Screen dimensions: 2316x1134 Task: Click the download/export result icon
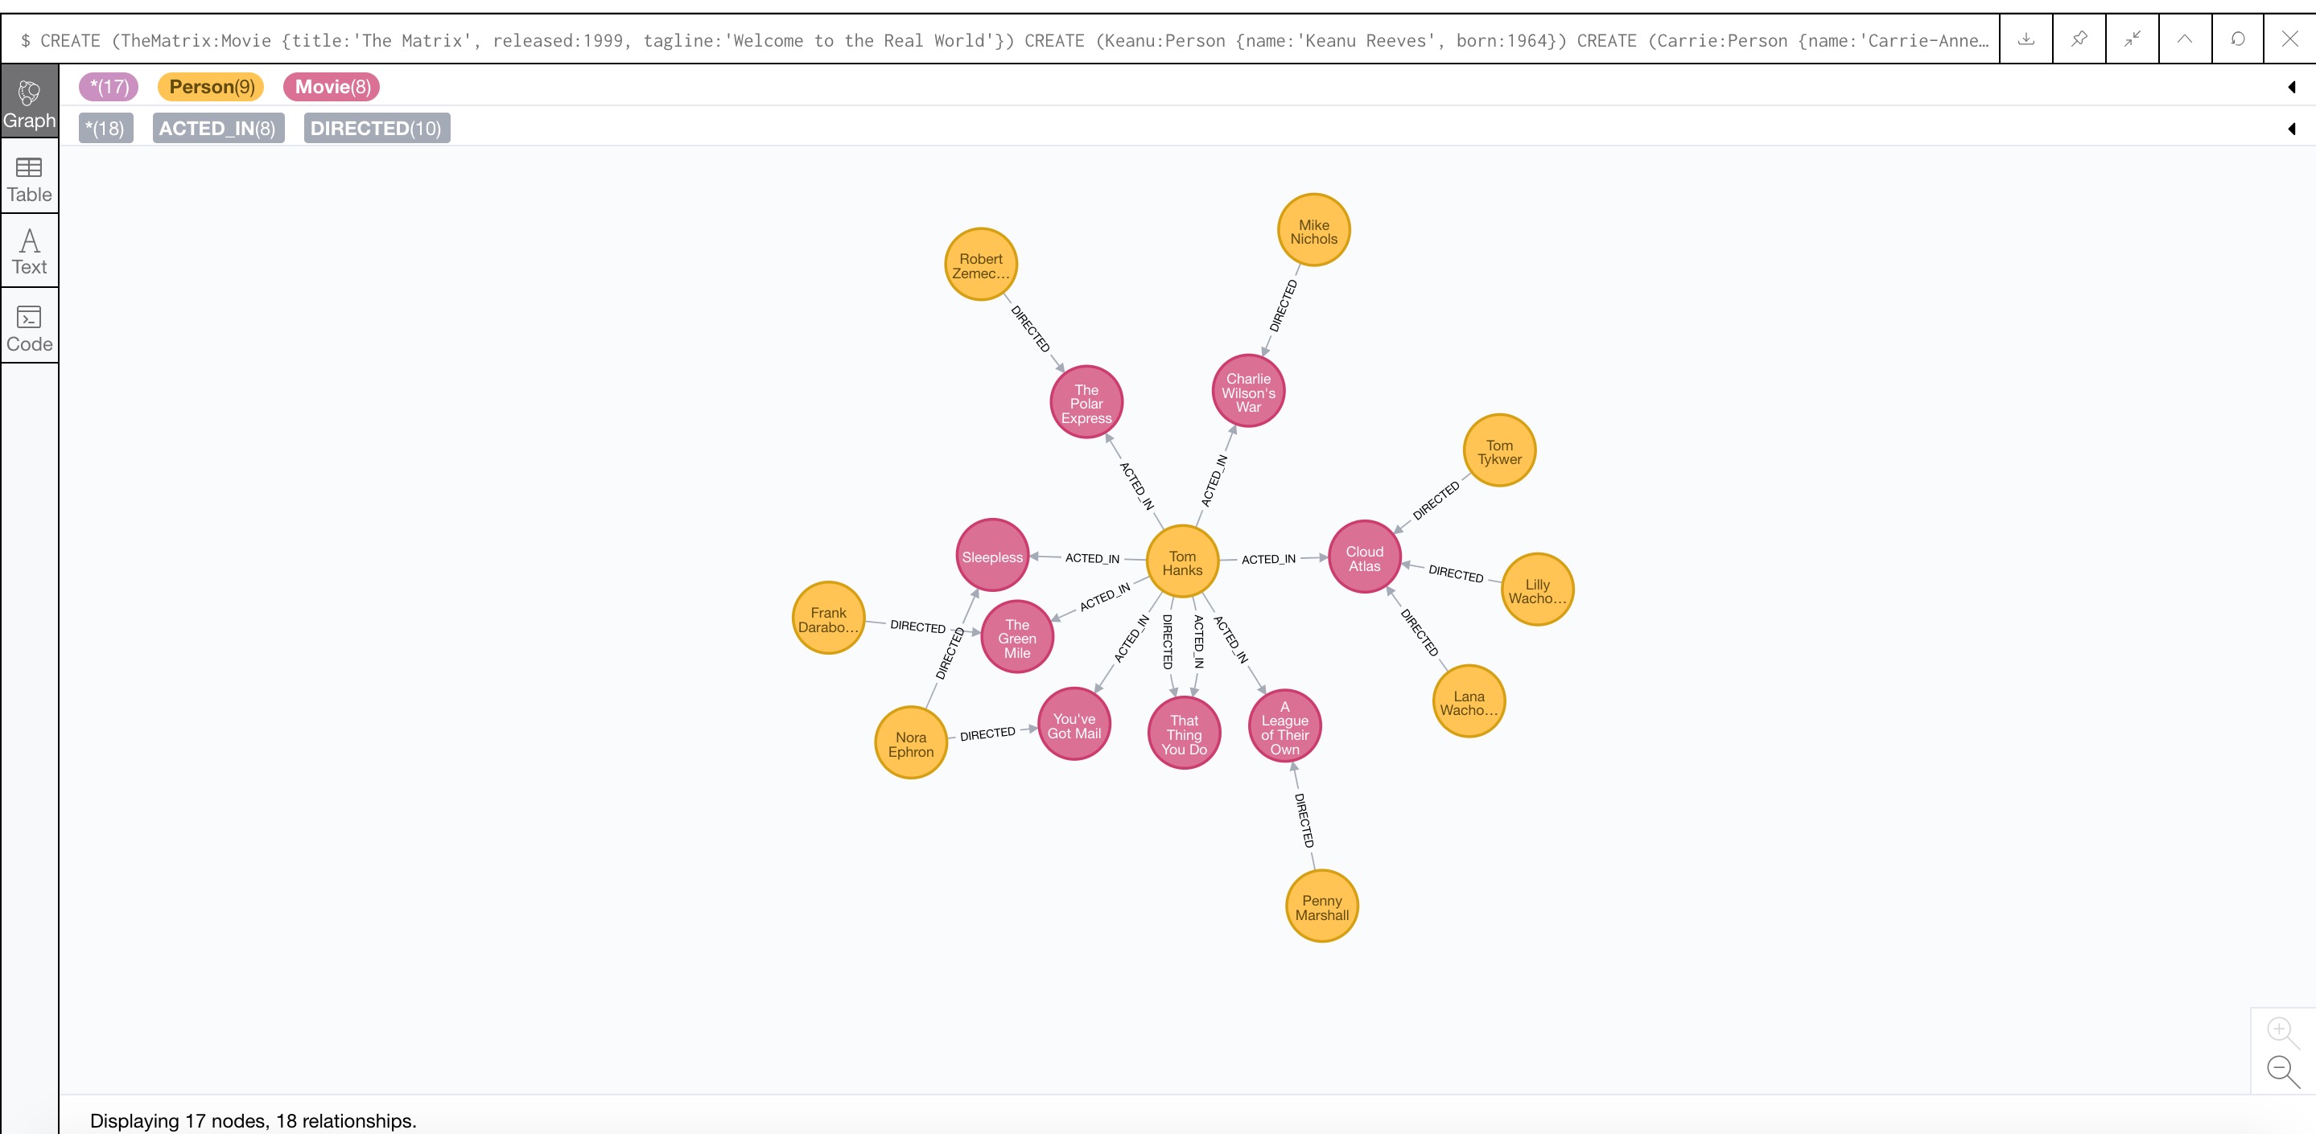pos(2026,39)
